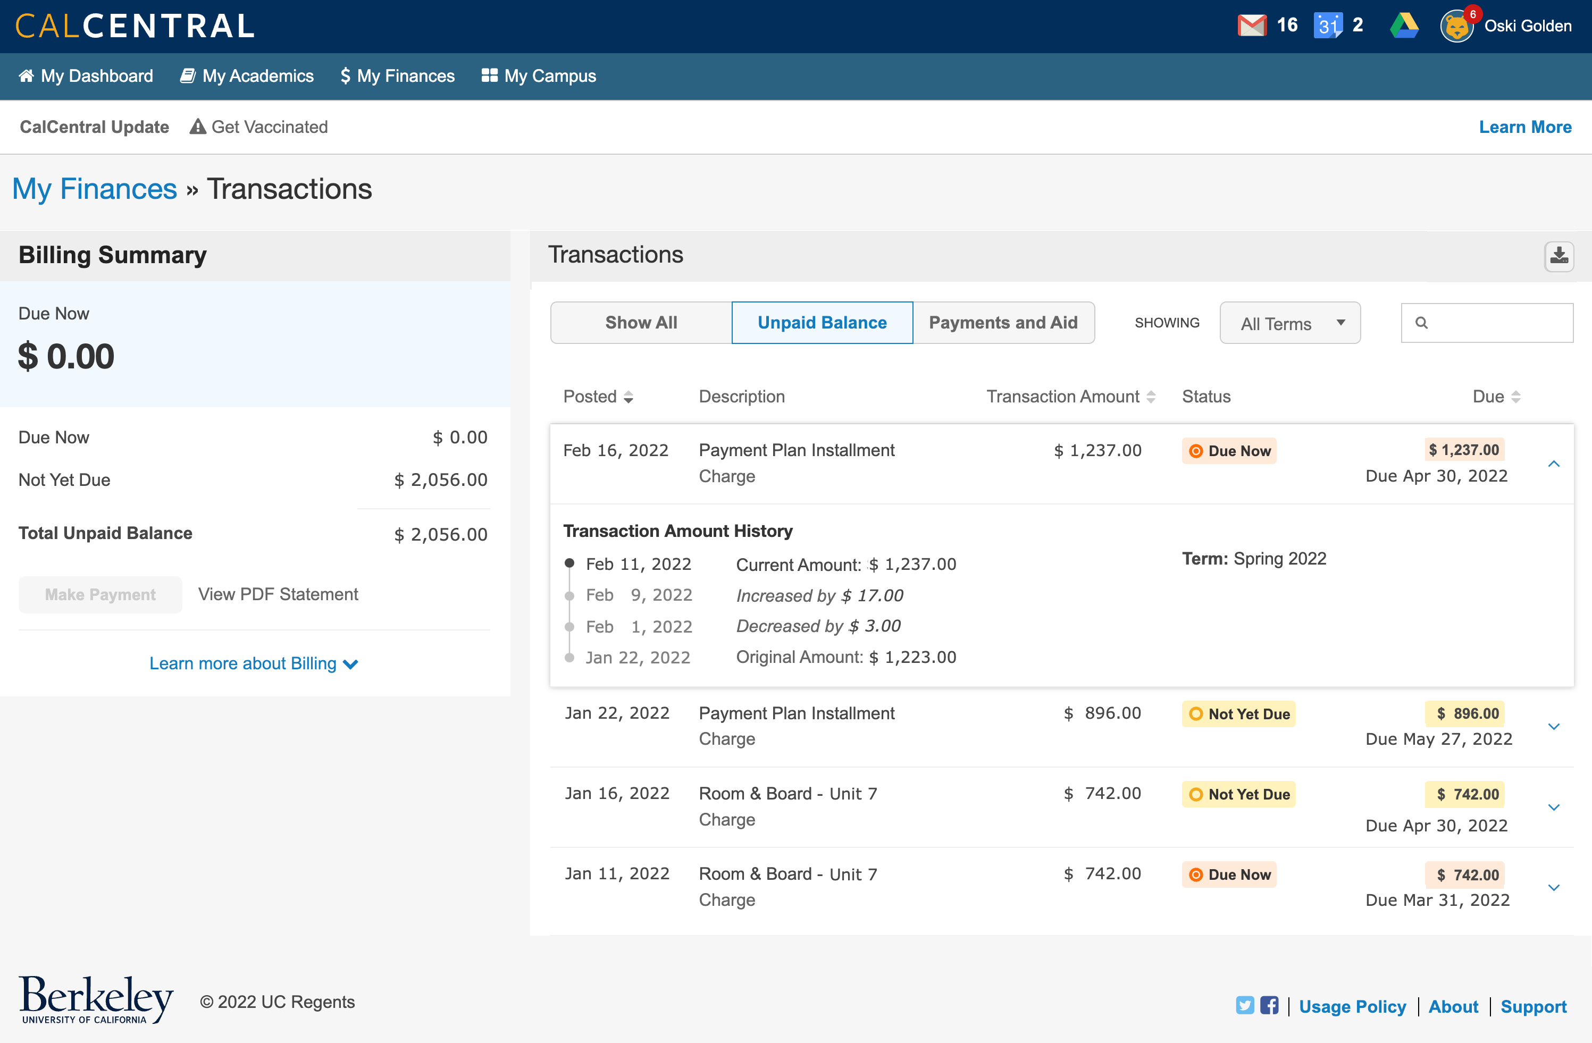Screen dimensions: 1592x1043
Task: Open the Google Calendar icon
Action: click(1328, 26)
